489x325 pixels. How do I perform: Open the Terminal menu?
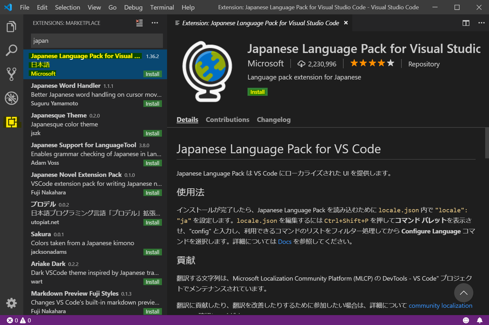pos(162,7)
